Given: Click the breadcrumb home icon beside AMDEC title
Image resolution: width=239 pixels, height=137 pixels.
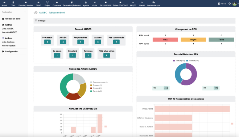Looking at the screenshot, I should coord(36,13).
